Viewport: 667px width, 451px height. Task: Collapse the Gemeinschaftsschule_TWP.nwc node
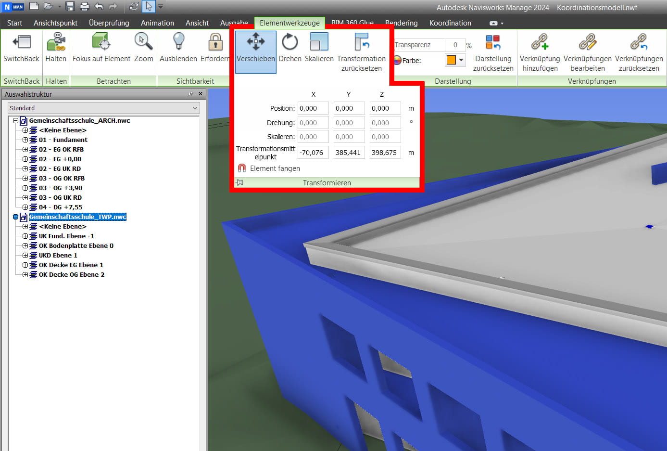15,217
